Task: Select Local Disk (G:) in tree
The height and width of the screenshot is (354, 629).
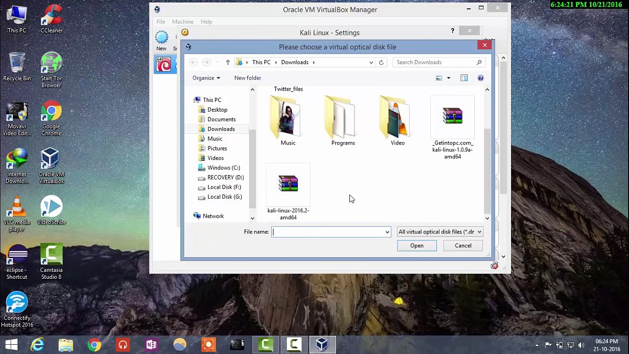Action: (x=225, y=197)
